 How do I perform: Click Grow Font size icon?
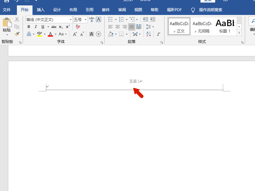coord(75,34)
